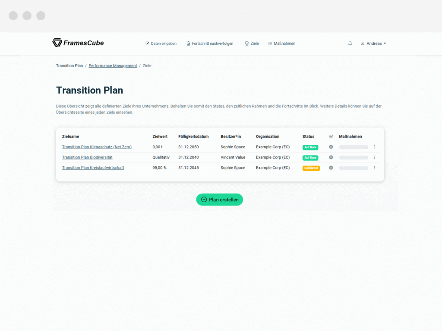Click the x-circle icon in the Biodiversität row
This screenshot has height=331, width=442.
[331, 157]
